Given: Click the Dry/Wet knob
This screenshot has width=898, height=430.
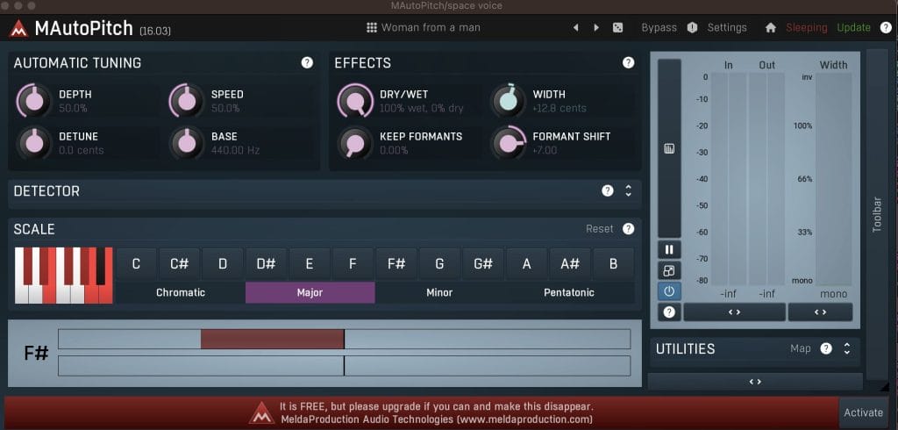Looking at the screenshot, I should point(354,101).
